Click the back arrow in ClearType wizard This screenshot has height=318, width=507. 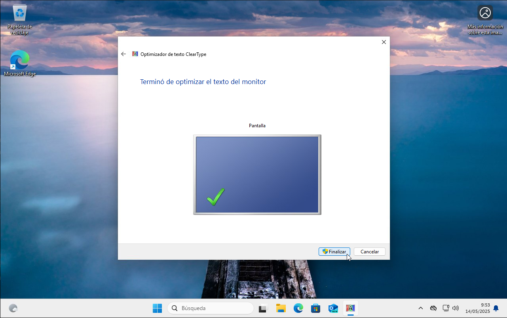tap(123, 54)
